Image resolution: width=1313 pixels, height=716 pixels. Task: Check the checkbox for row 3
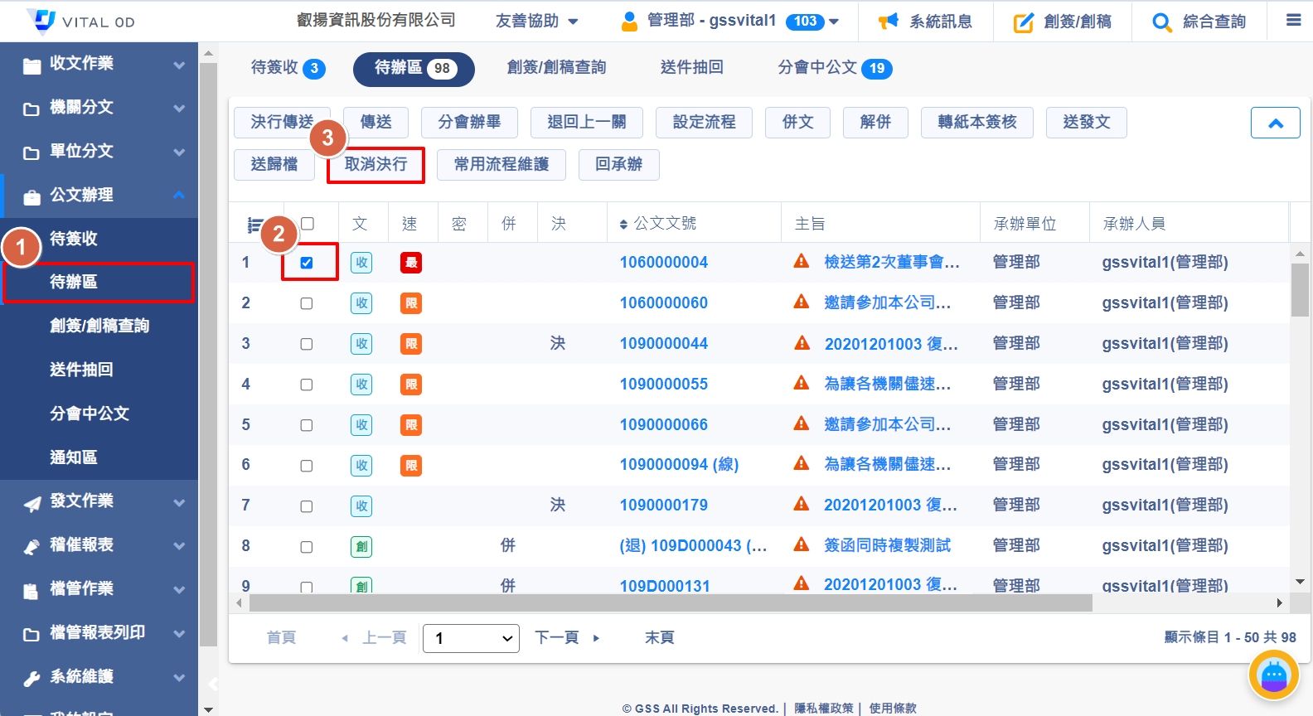pyautogui.click(x=307, y=344)
